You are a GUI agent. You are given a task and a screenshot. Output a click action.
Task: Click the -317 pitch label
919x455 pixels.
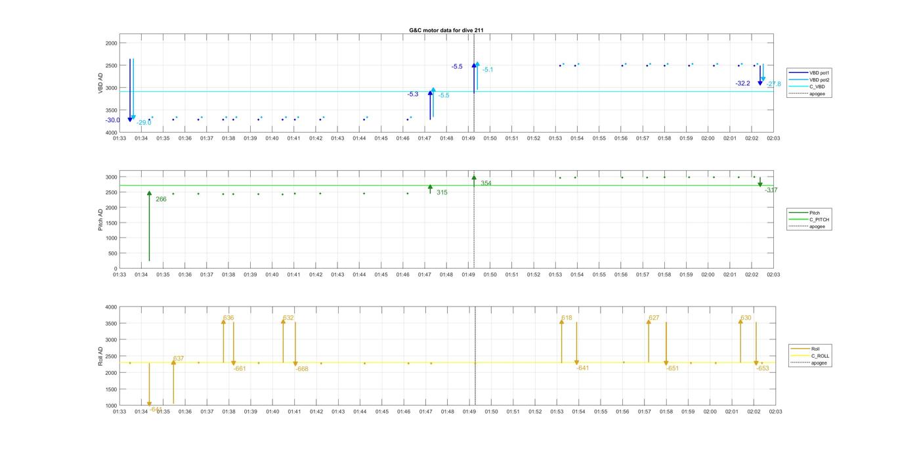point(771,190)
